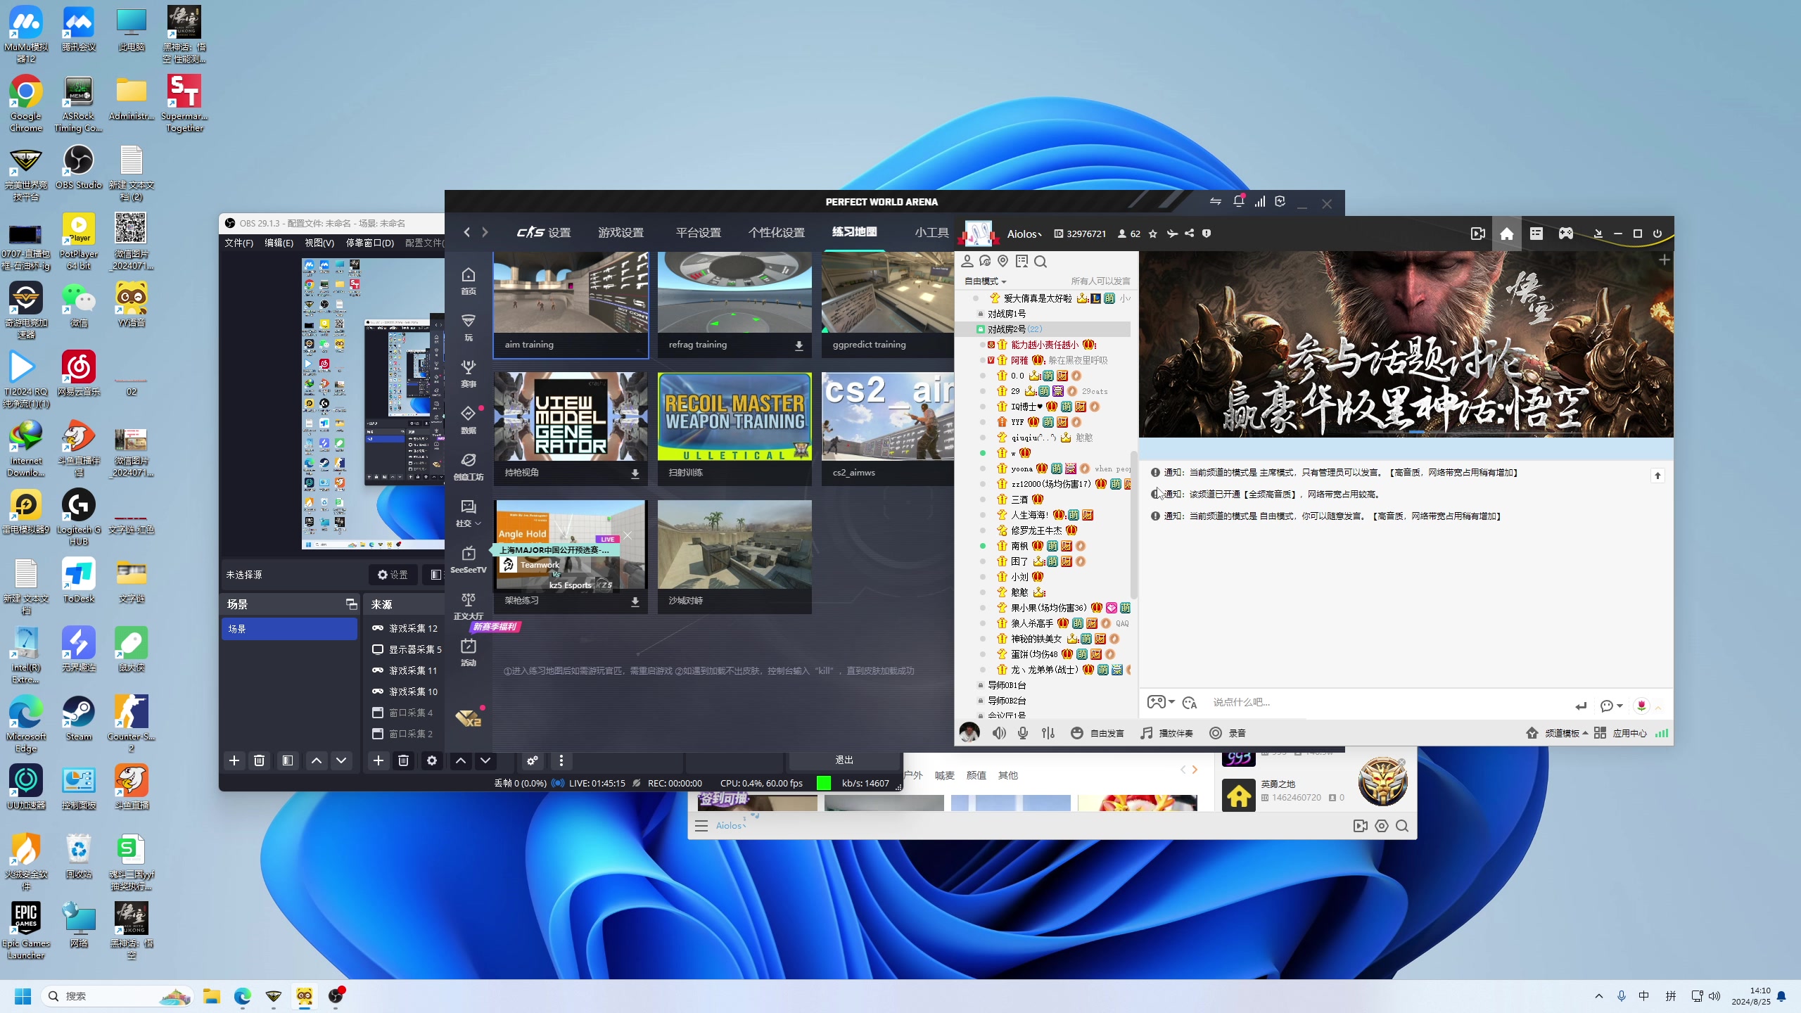This screenshot has width=1801, height=1013.
Task: Open the 文件(F) menu in OBS
Action: (x=238, y=243)
